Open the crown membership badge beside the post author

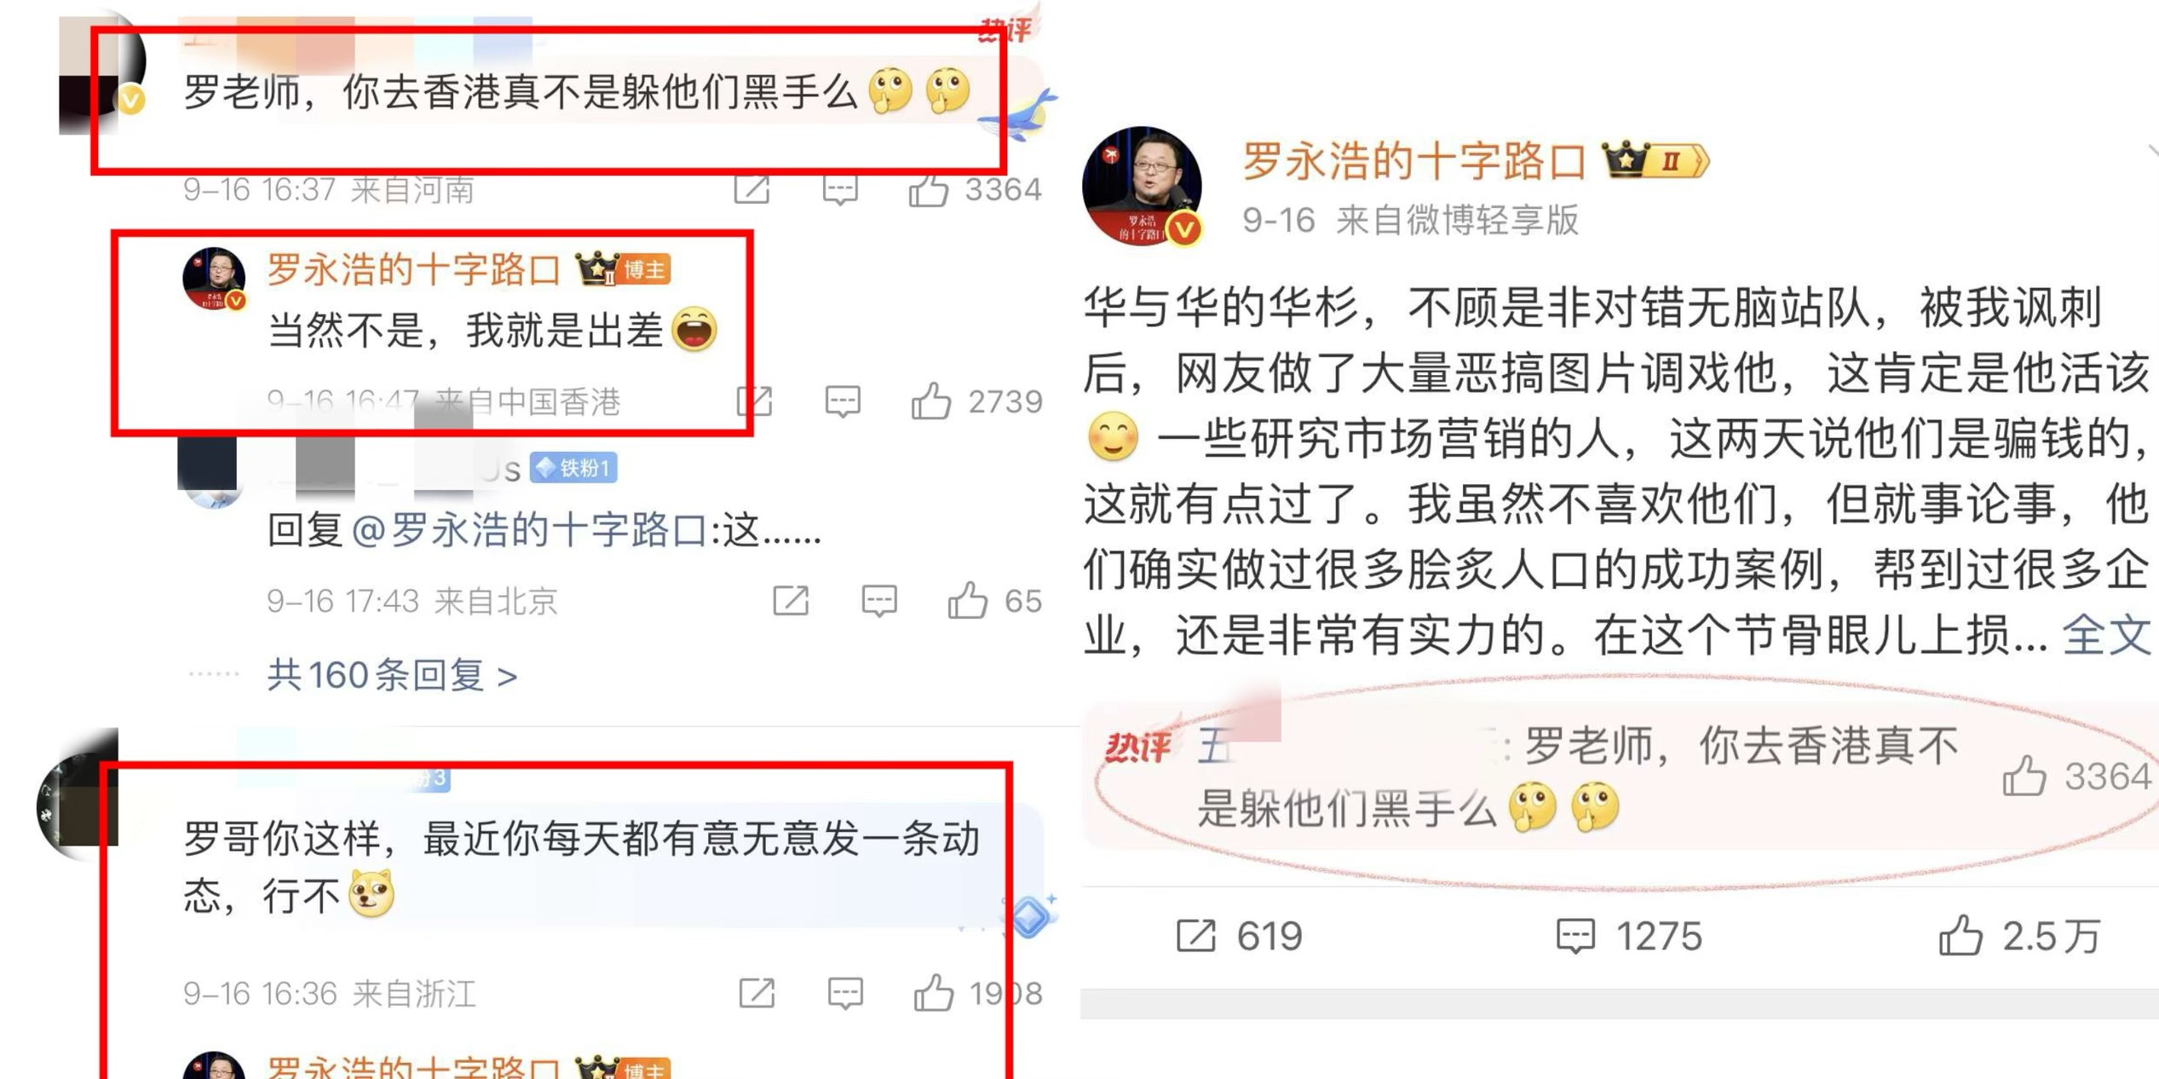[x=1655, y=160]
